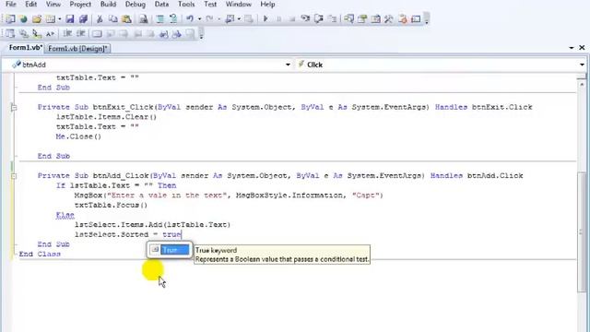The image size is (590, 332).
Task: Click the 'End Class' line
Action: [40, 255]
